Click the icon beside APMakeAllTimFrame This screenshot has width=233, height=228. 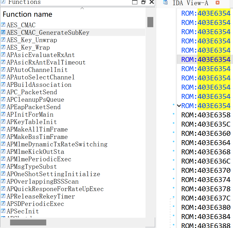[3, 129]
